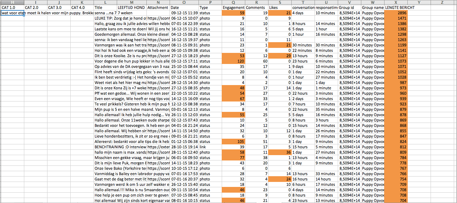
Task: Select the 'Te veel prikkels?' title cell
Action: coord(105,104)
